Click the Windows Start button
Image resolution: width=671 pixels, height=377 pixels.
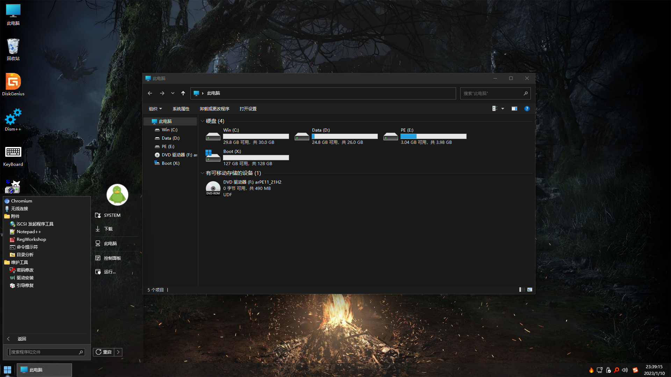click(8, 370)
